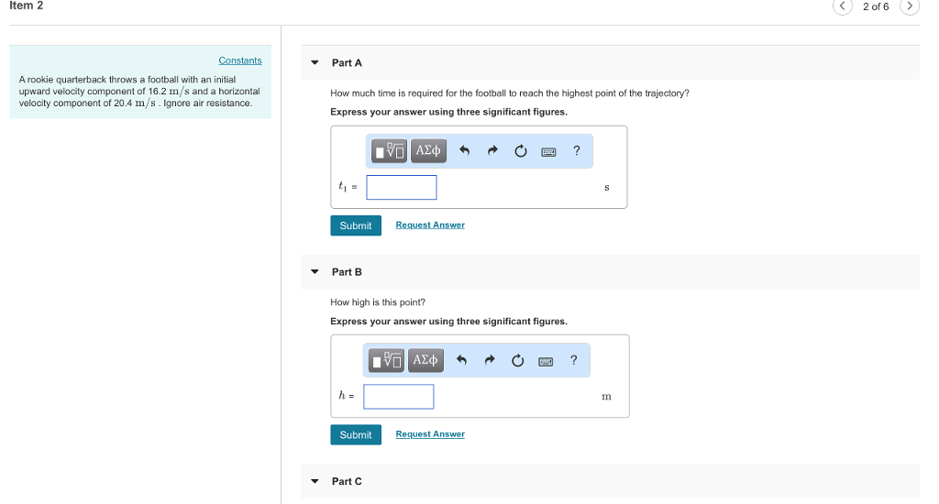Show keyboard shortcuts in Part A toolbar

(x=548, y=151)
